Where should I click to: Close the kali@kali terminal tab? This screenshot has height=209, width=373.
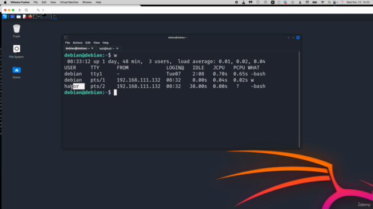coord(117,49)
